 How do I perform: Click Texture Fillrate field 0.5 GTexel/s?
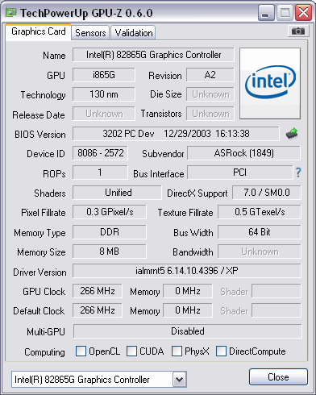coord(260,212)
